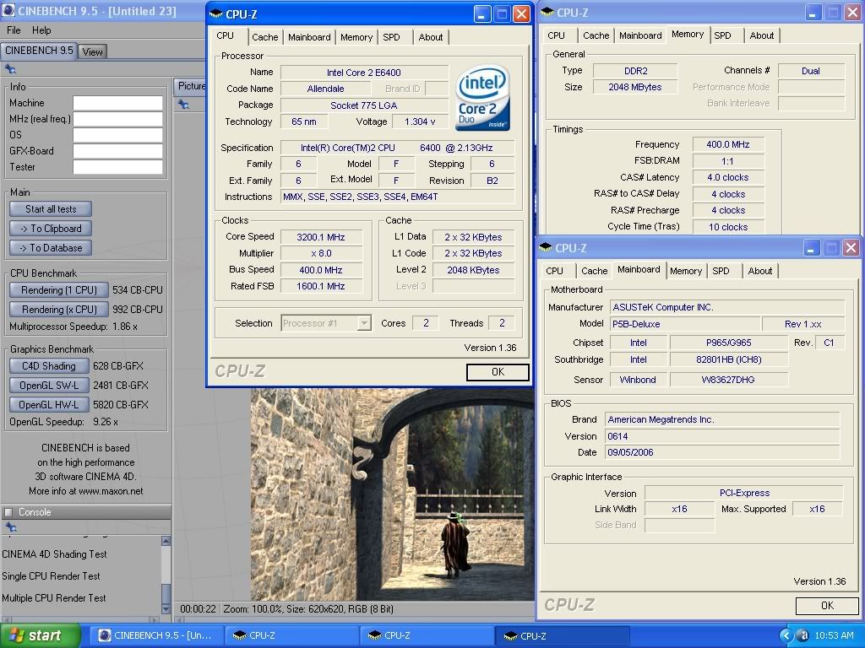Click the motherboard model "P5B-Deluxe"

(636, 324)
